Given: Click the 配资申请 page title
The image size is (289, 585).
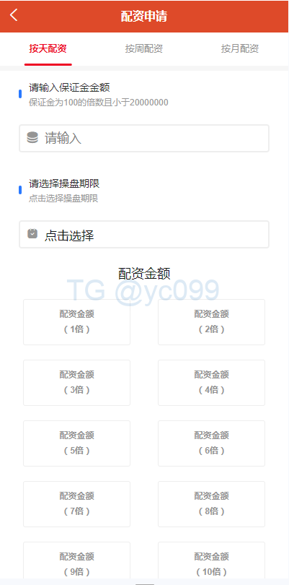Looking at the screenshot, I should click(144, 16).
